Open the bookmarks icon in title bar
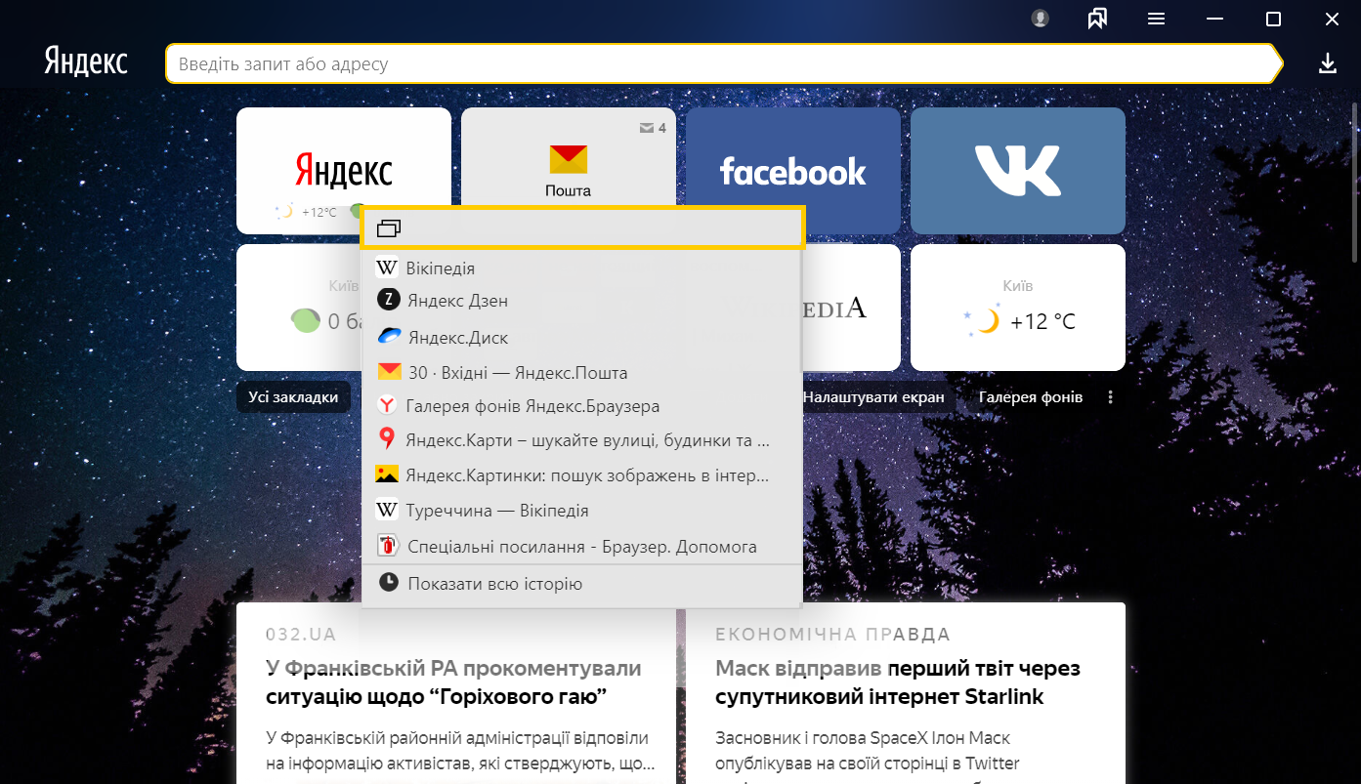Viewport: 1361px width, 784px height. (1097, 19)
